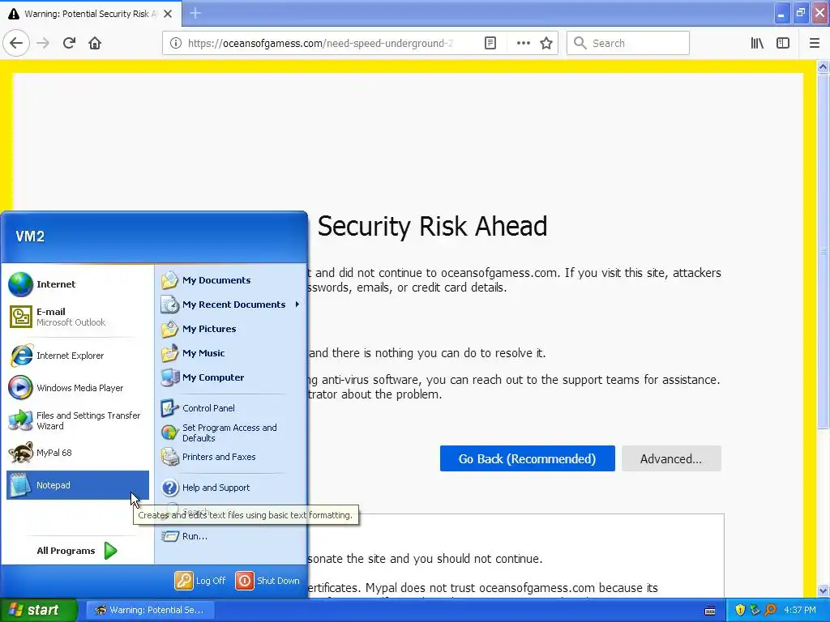
Task: Open My Computer
Action: 231,377
